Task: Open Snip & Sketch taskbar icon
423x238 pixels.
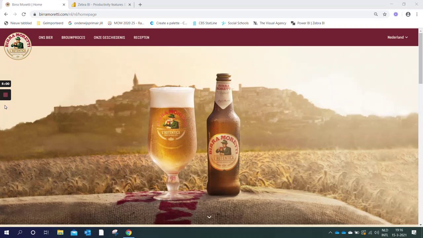Action: (x=115, y=233)
